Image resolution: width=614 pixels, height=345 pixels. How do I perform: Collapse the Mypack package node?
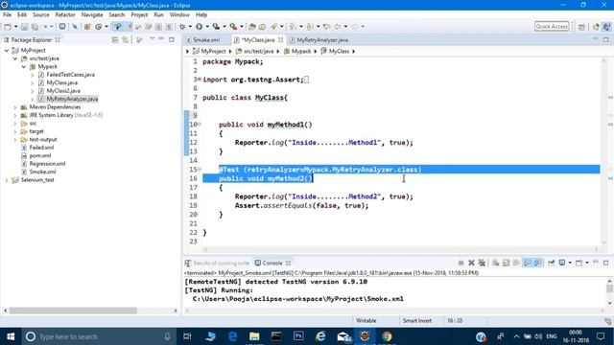point(24,67)
